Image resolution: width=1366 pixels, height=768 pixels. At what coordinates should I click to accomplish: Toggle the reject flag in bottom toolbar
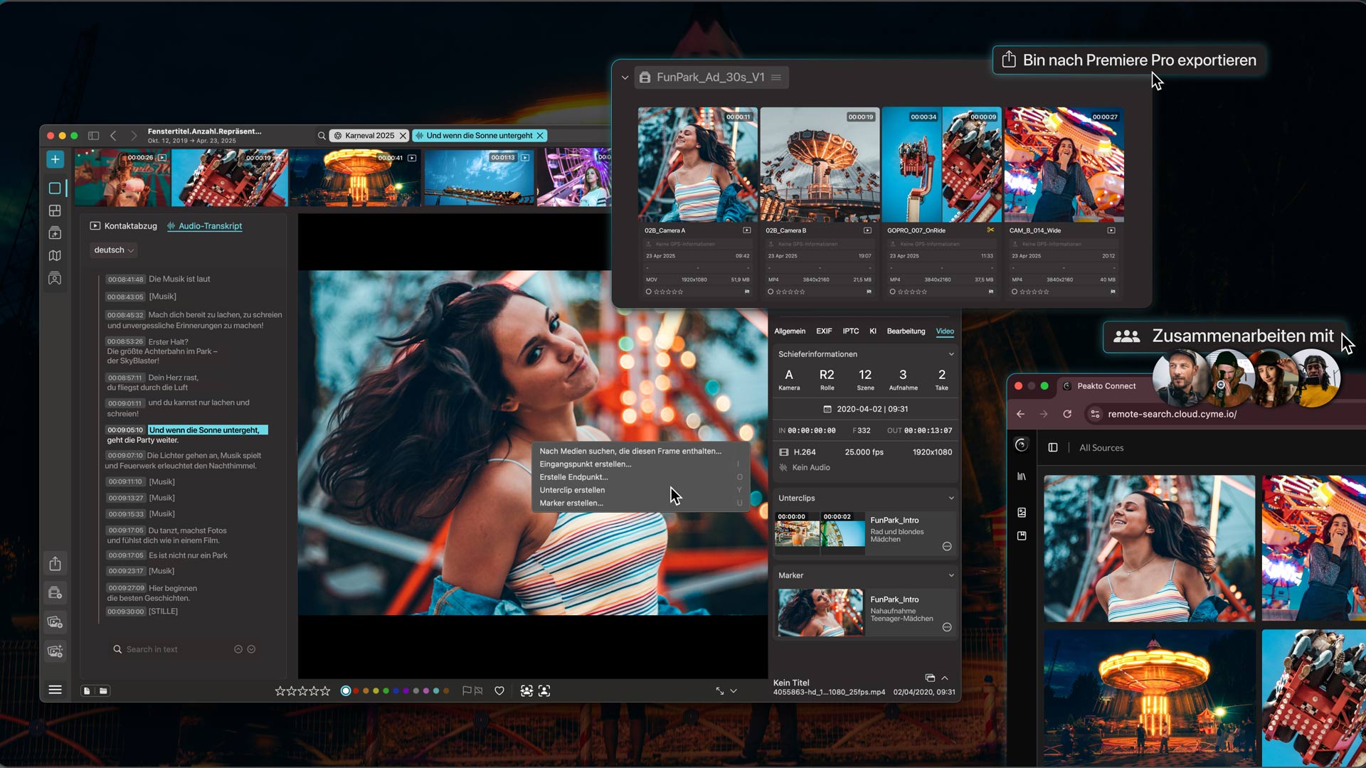coord(479,690)
